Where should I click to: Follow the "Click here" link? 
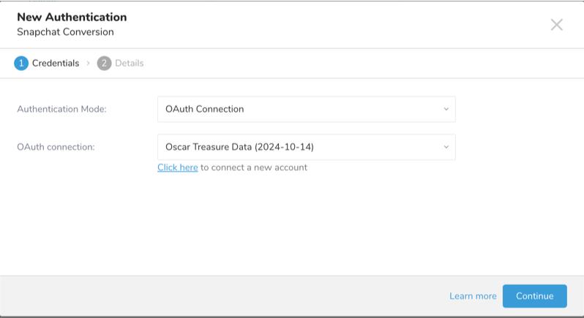pos(178,167)
